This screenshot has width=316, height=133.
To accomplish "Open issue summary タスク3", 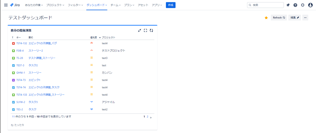I will point(33,102).
